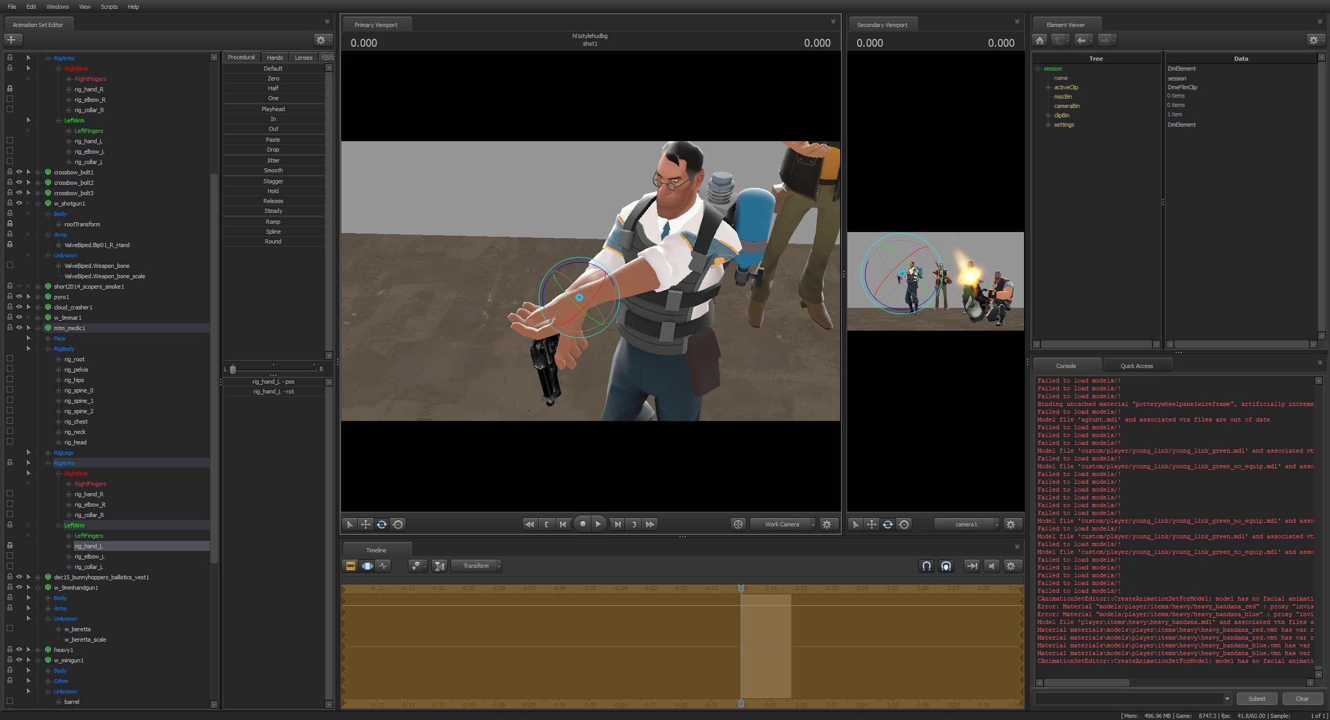Switch timeline to Graph Editor mode
Screen dimensions: 1330x720
383,566
